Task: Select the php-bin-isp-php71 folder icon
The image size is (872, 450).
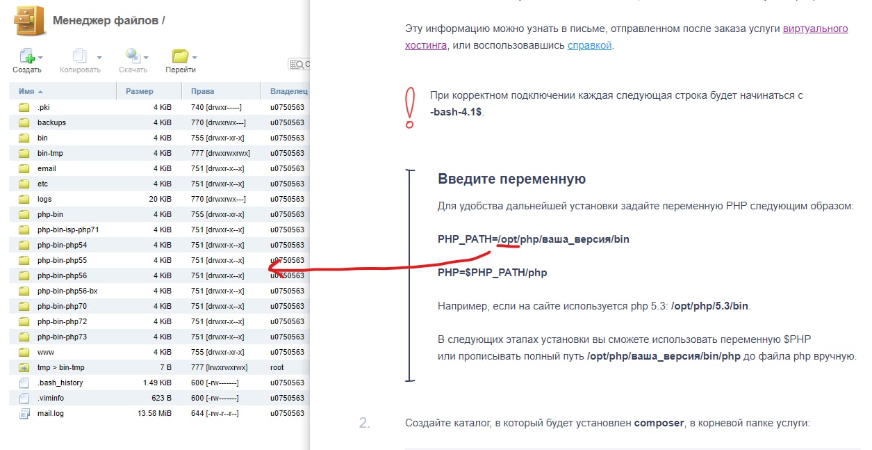Action: coord(24,230)
